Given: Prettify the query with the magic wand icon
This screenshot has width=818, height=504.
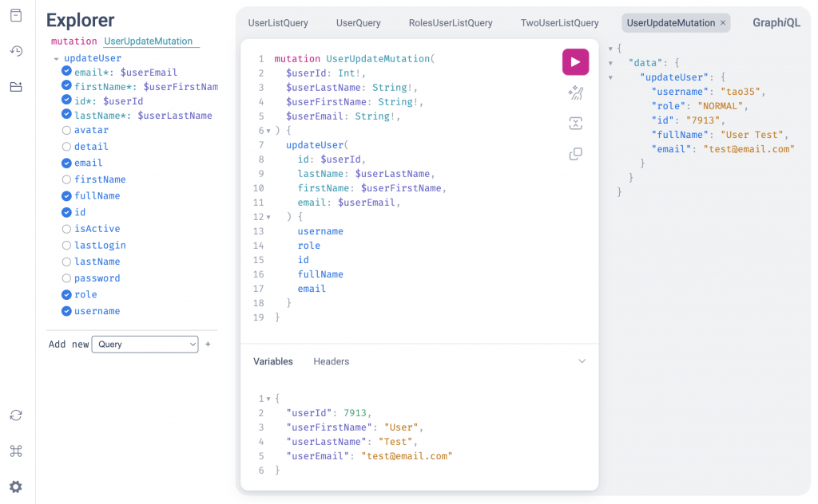Looking at the screenshot, I should [575, 93].
